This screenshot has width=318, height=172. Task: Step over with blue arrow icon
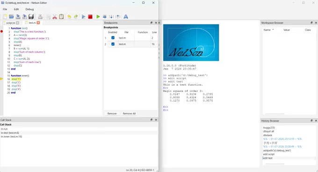[x=105, y=17]
